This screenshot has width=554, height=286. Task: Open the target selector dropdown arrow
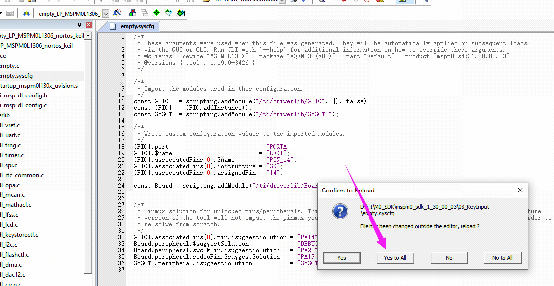[x=106, y=14]
